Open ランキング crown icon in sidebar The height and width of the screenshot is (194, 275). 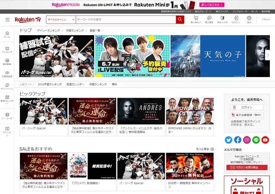point(7,50)
